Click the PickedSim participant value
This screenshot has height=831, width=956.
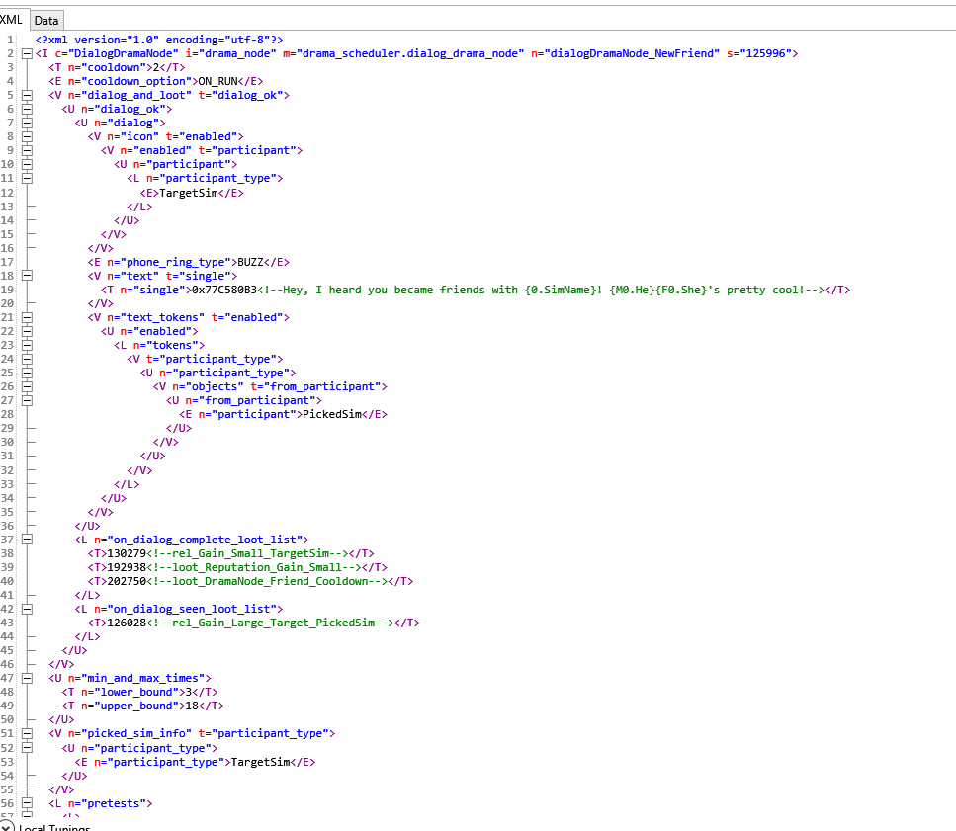pyautogui.click(x=332, y=414)
